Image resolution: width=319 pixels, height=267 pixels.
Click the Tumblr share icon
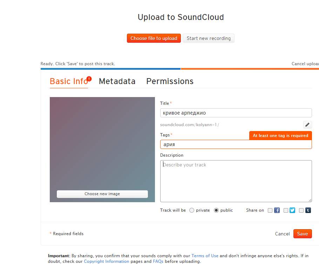coord(308,210)
